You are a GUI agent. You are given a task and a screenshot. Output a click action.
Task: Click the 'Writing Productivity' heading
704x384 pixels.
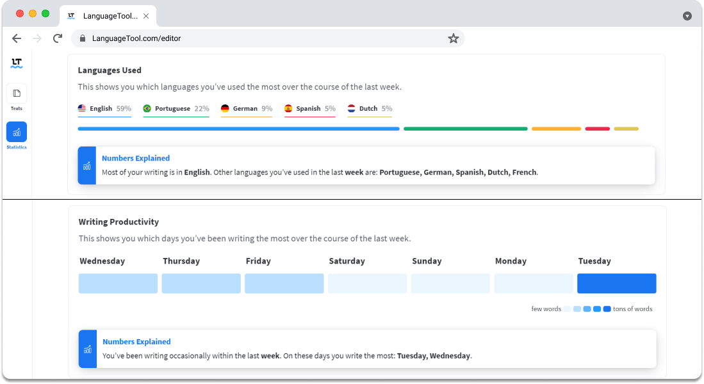tap(119, 222)
